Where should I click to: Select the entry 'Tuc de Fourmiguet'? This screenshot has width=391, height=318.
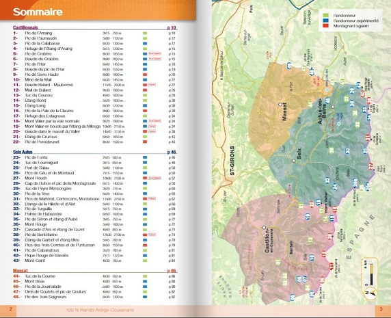42,163
